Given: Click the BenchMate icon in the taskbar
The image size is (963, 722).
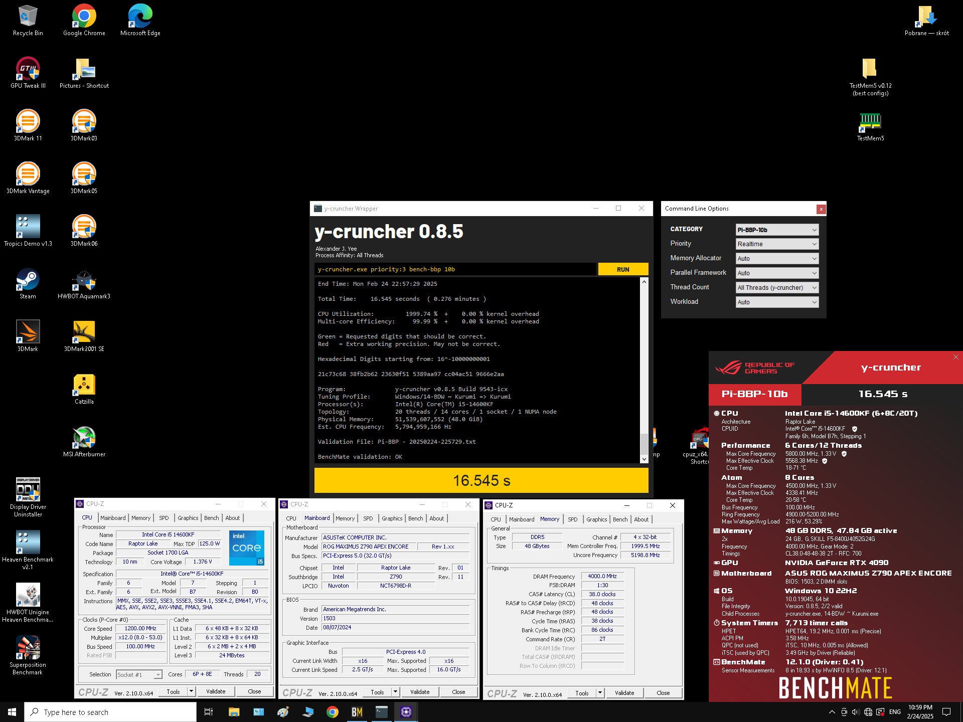Looking at the screenshot, I should (357, 711).
